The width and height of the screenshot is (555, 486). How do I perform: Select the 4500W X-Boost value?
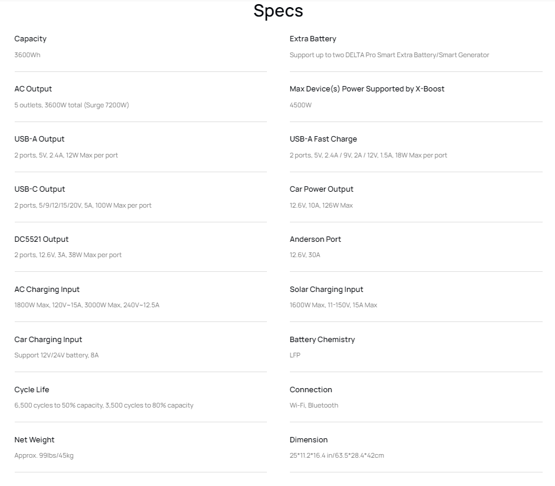[300, 105]
